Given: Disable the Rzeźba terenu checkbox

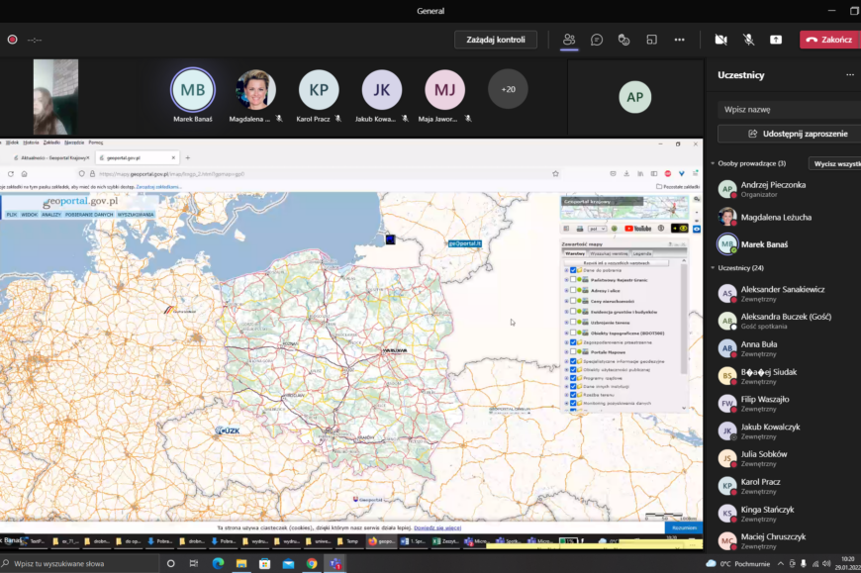Looking at the screenshot, I should [x=573, y=395].
